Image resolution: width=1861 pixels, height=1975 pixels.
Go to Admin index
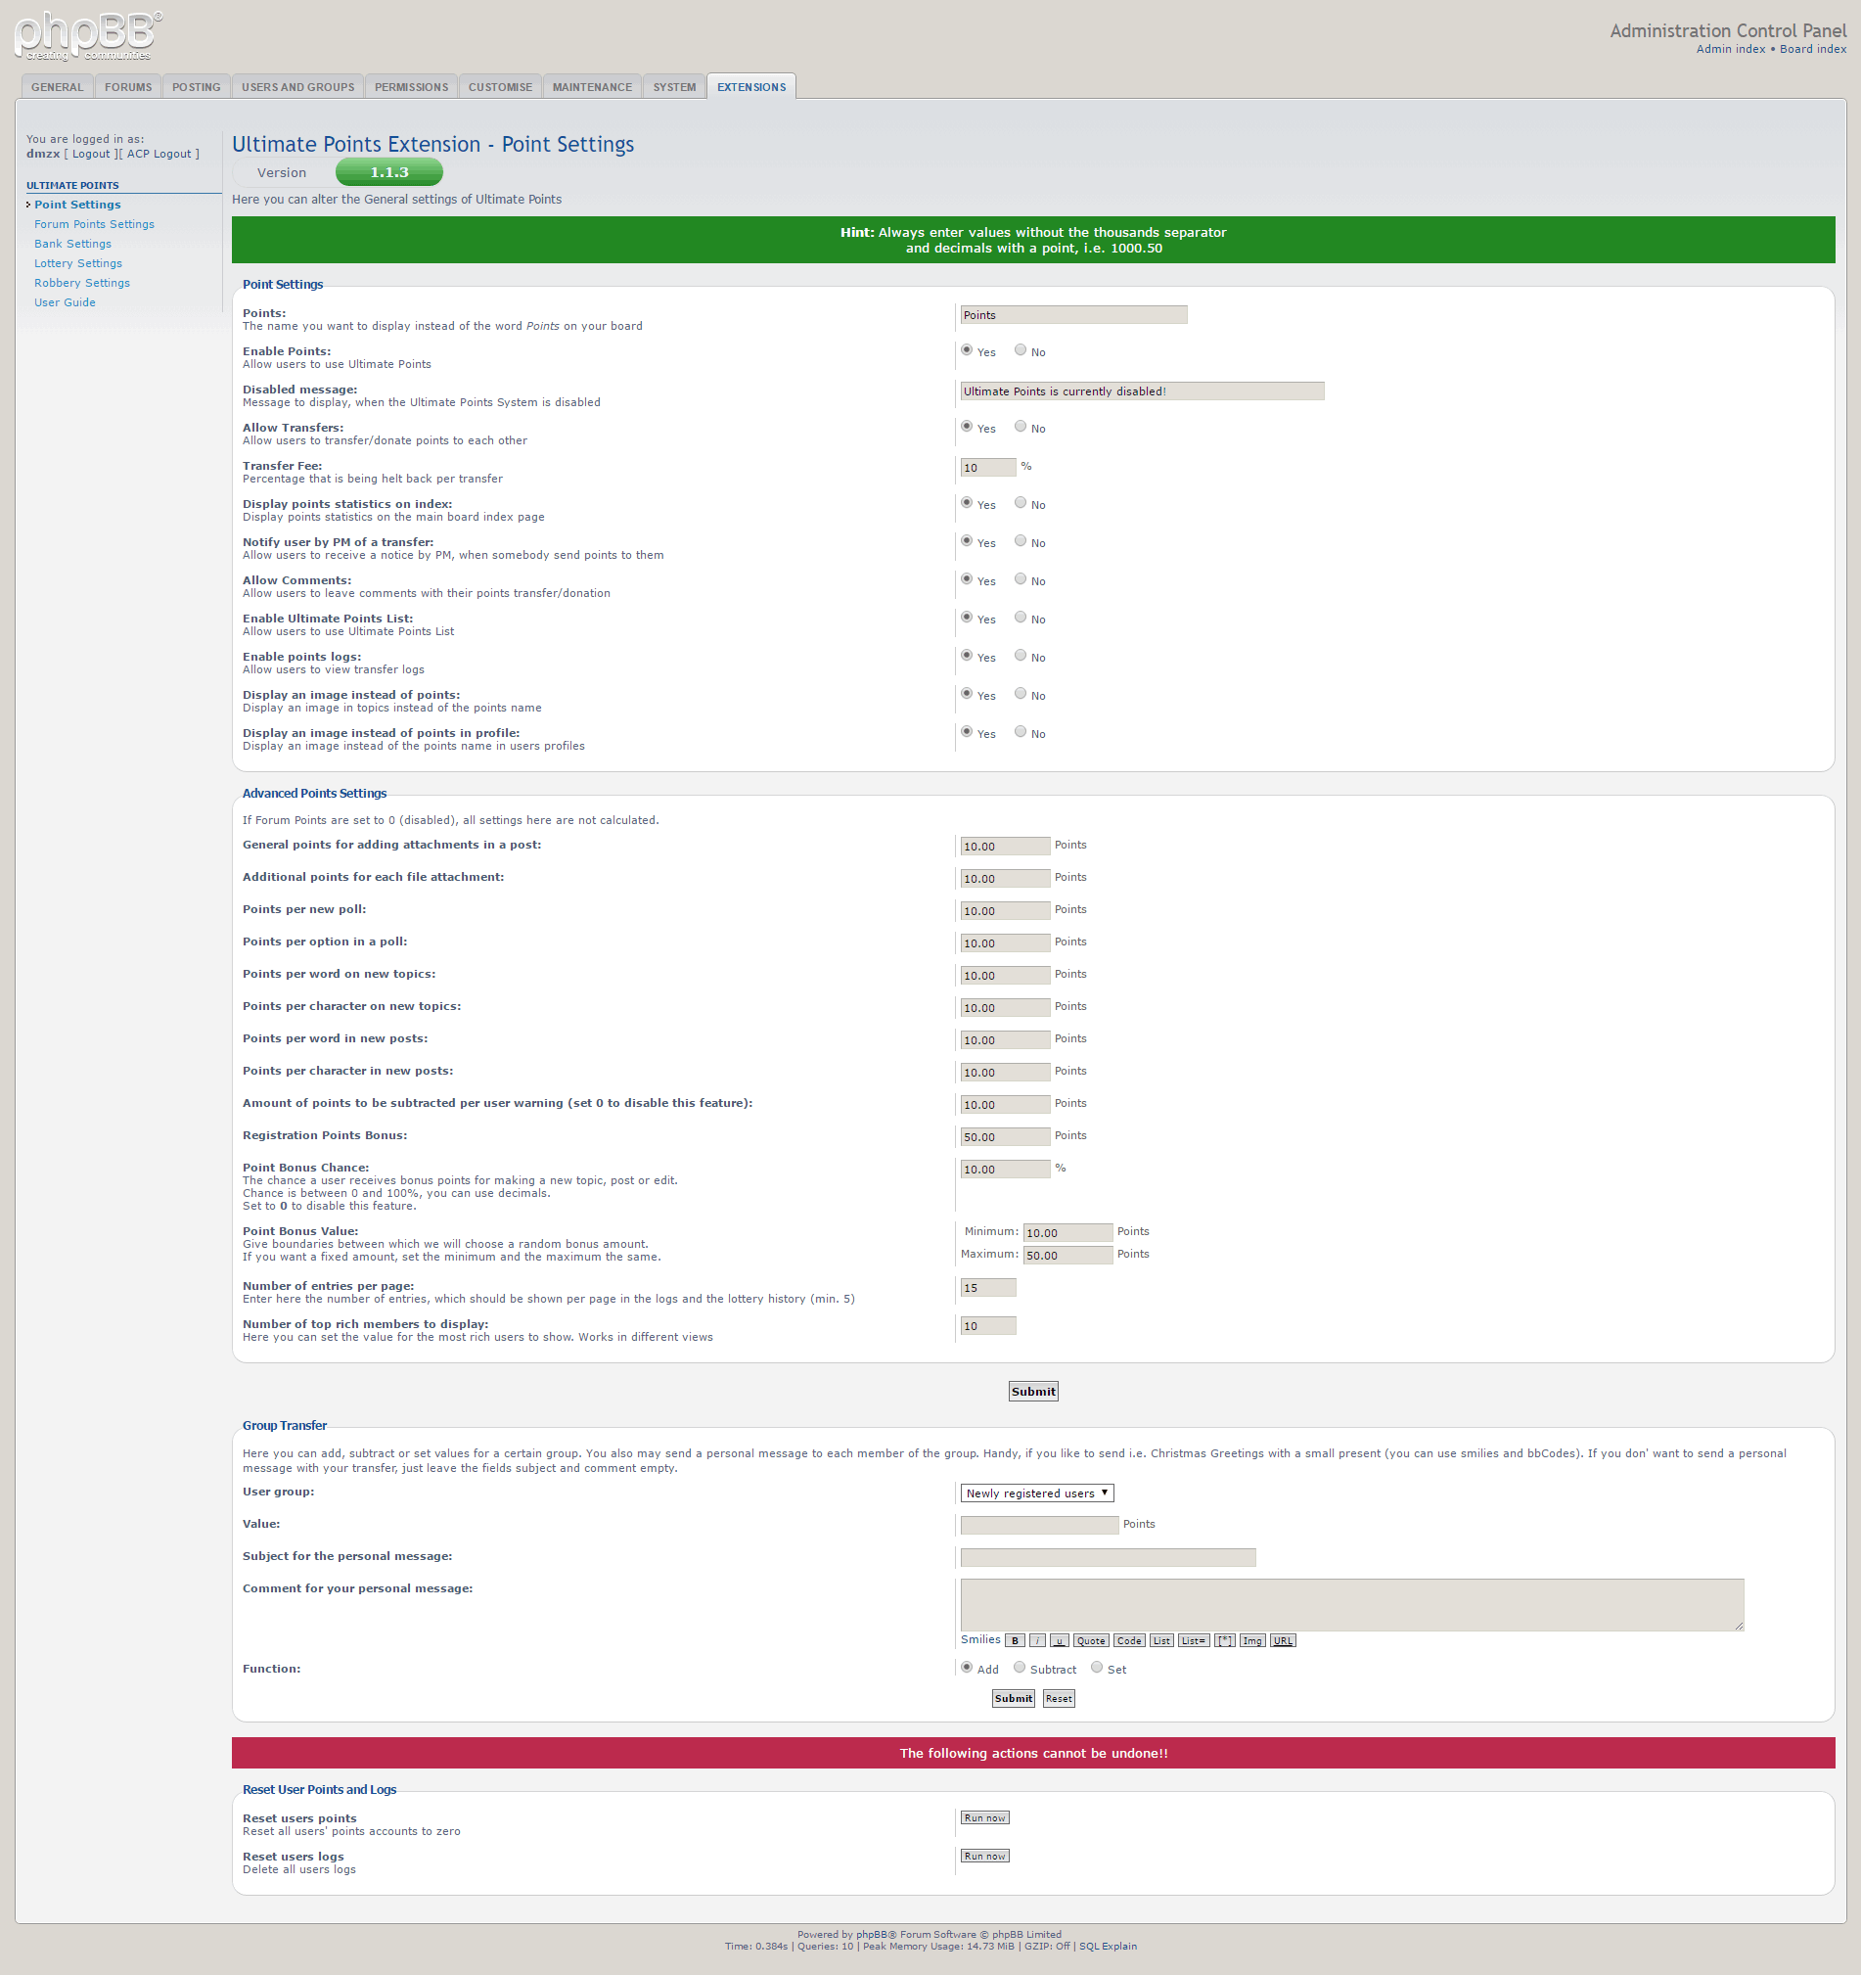point(1731,49)
